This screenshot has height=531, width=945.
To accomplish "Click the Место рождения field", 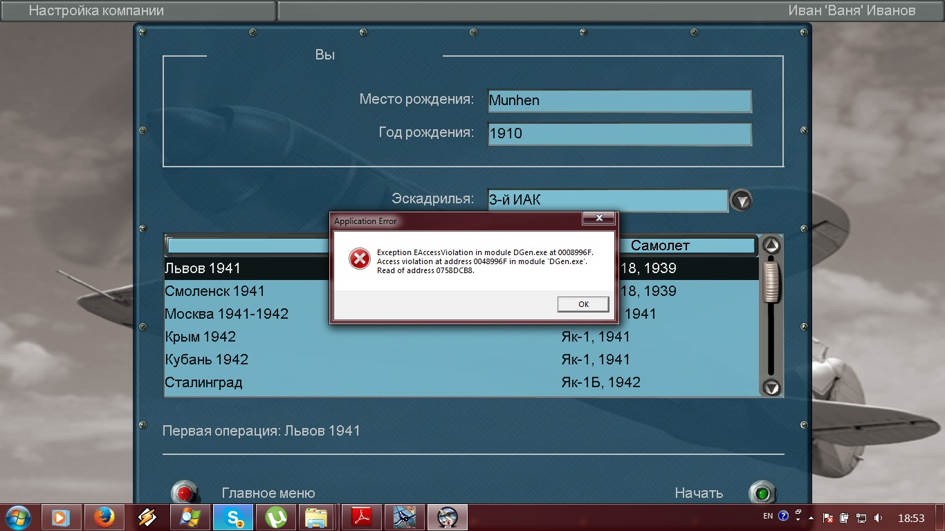I will [619, 100].
